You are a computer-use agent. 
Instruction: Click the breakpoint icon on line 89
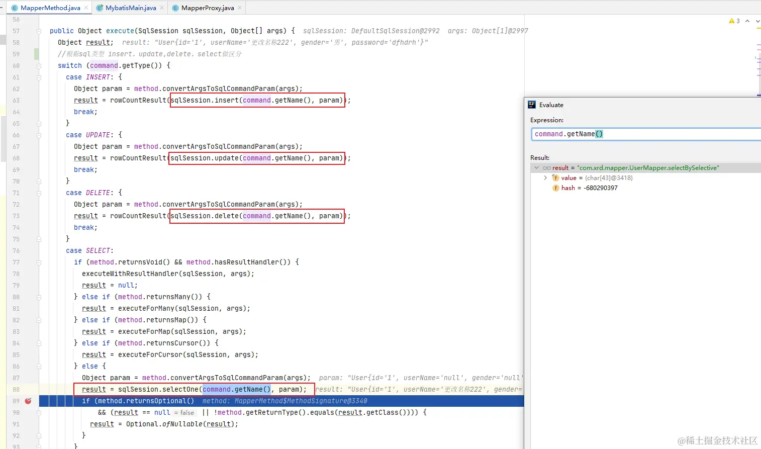(x=28, y=401)
